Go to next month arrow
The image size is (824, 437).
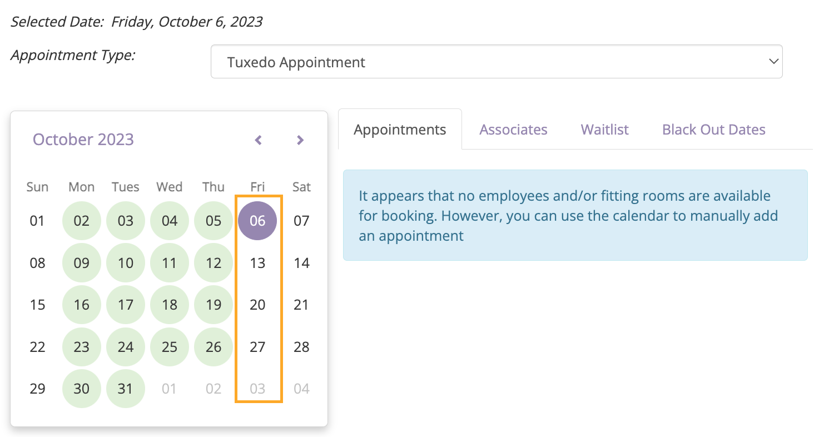click(300, 140)
